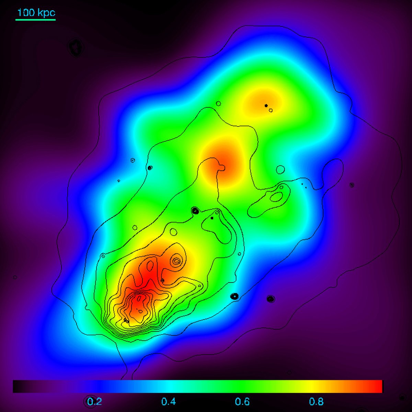Click the 0.8 colorbar tick label

[x=316, y=401]
